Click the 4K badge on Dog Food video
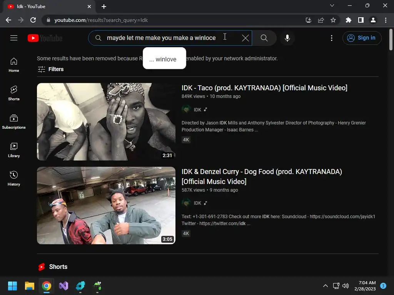Screen dimensions: 394x295 coord(186,234)
